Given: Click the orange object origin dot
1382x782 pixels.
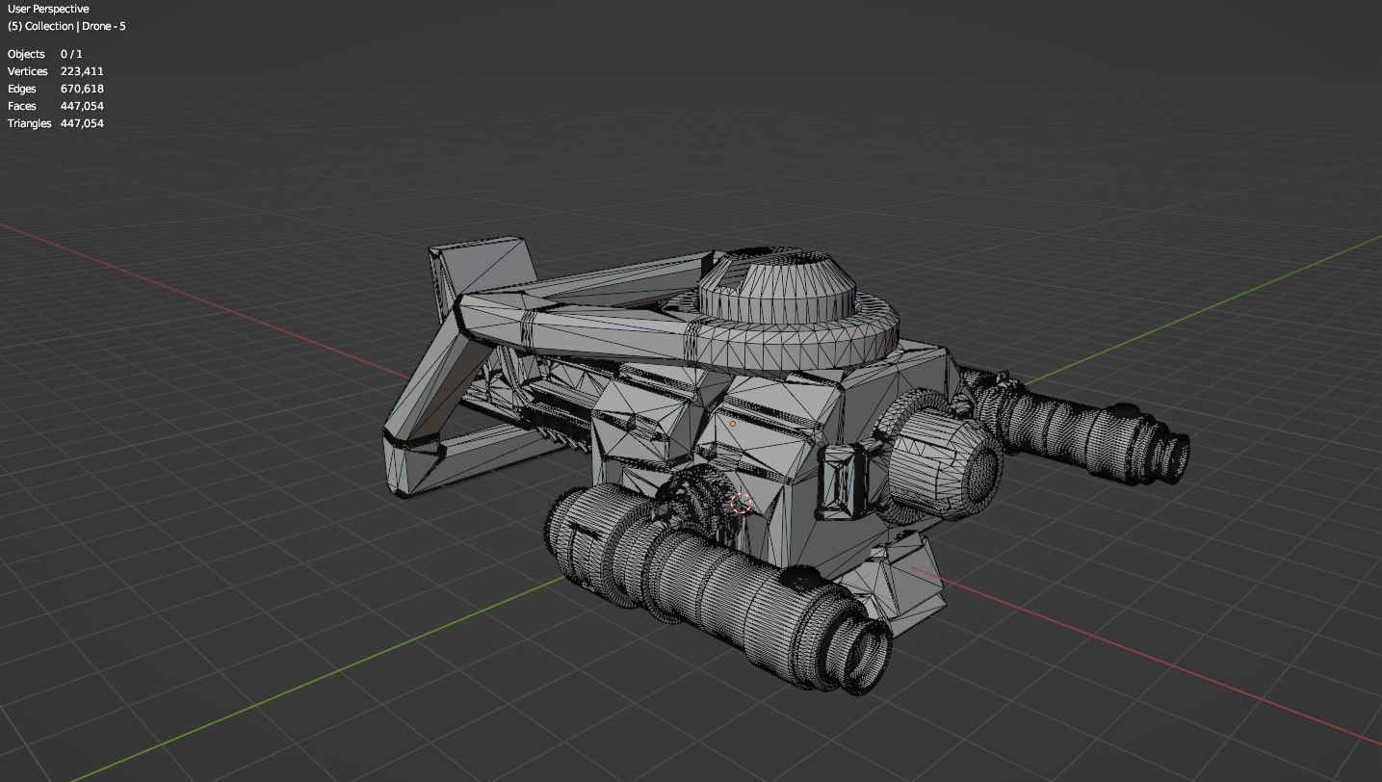Looking at the screenshot, I should [x=733, y=423].
